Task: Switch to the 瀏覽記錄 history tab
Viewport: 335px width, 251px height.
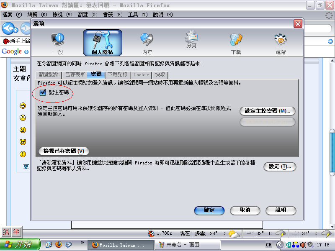Action: pos(49,74)
